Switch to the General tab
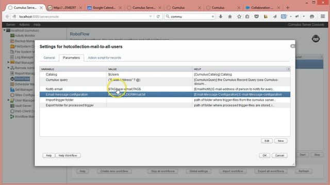 click(49, 58)
